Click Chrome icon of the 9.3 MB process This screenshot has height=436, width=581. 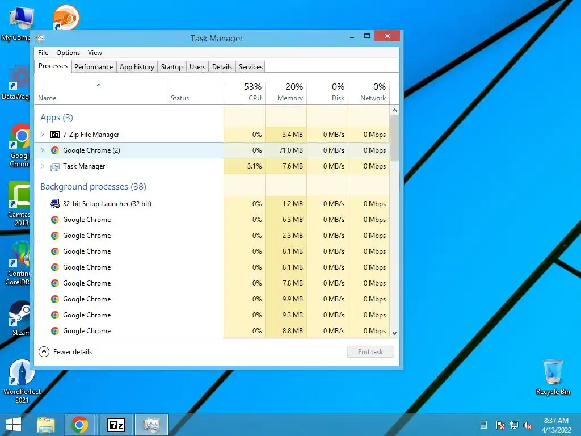coord(55,315)
